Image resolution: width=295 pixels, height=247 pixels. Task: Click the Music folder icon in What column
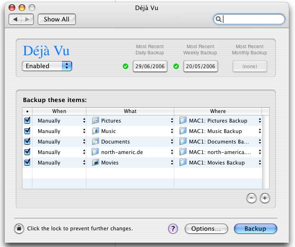coord(95,131)
